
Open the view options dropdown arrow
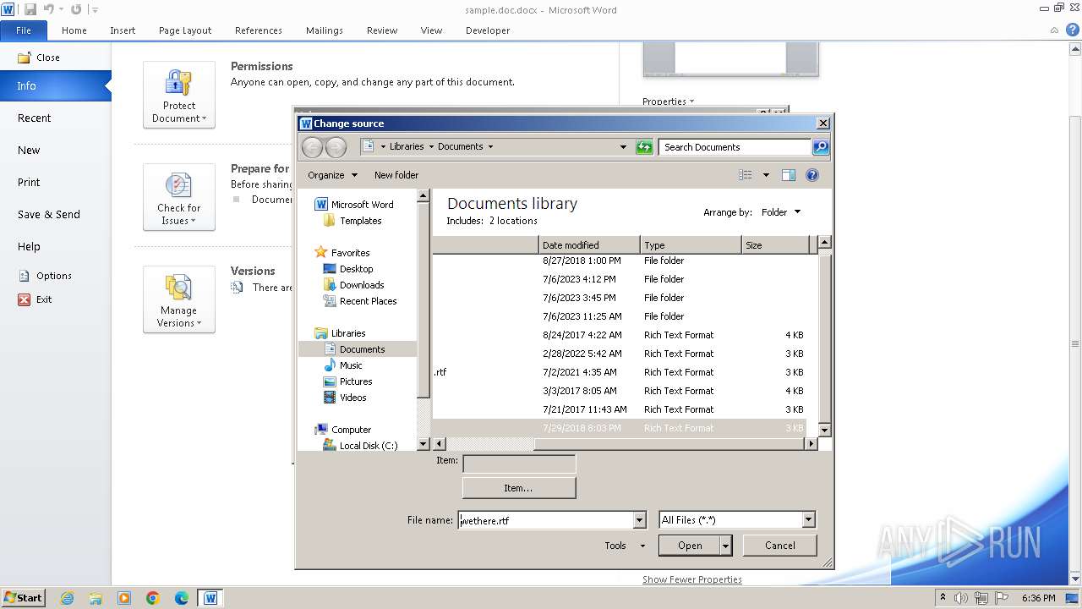pos(767,175)
